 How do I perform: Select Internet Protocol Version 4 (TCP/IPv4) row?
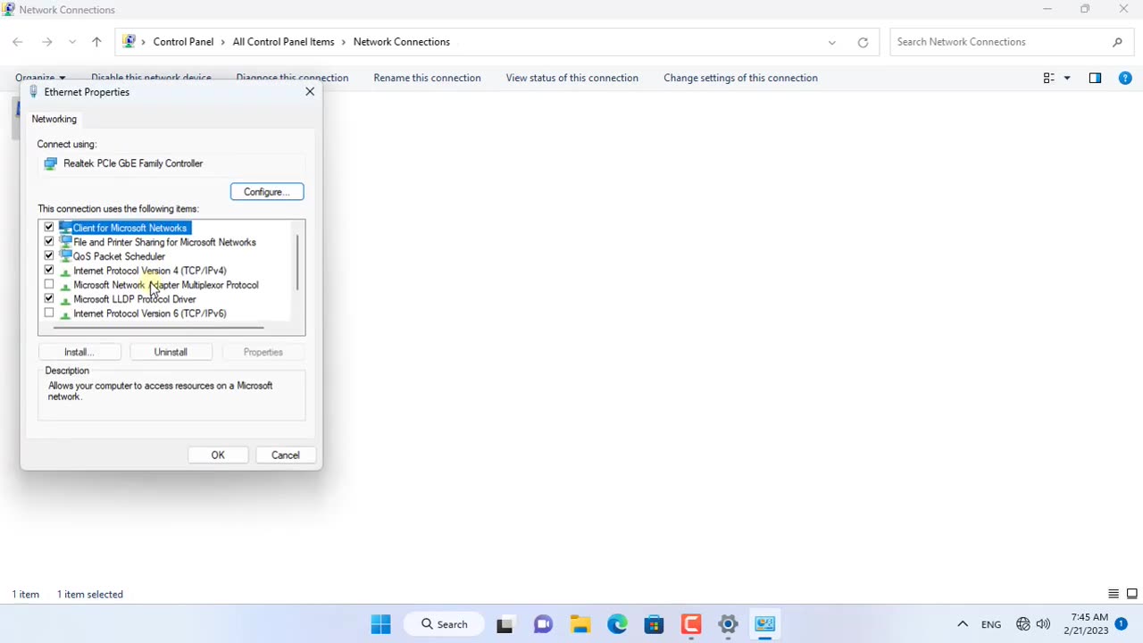150,271
